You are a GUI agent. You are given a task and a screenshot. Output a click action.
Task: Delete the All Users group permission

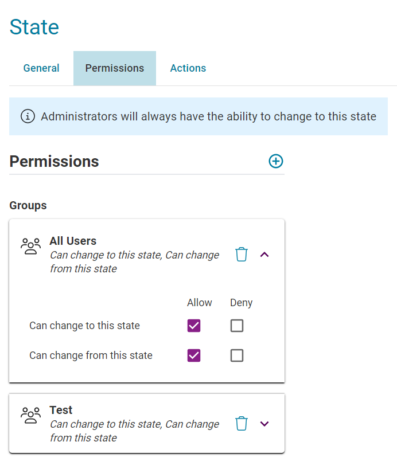242,255
